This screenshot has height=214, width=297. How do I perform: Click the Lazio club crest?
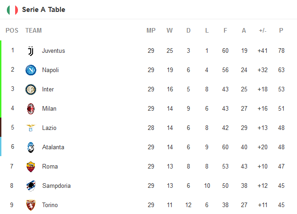point(31,128)
